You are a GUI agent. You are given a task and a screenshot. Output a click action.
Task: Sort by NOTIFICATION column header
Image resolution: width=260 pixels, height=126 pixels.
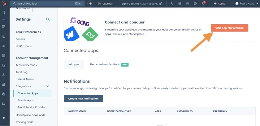pos(77,111)
